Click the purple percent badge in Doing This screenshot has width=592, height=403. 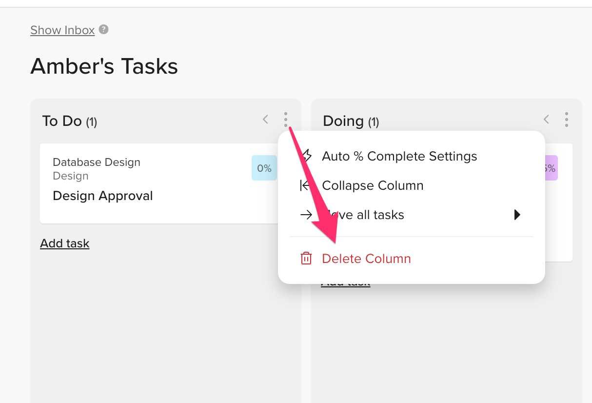click(551, 168)
